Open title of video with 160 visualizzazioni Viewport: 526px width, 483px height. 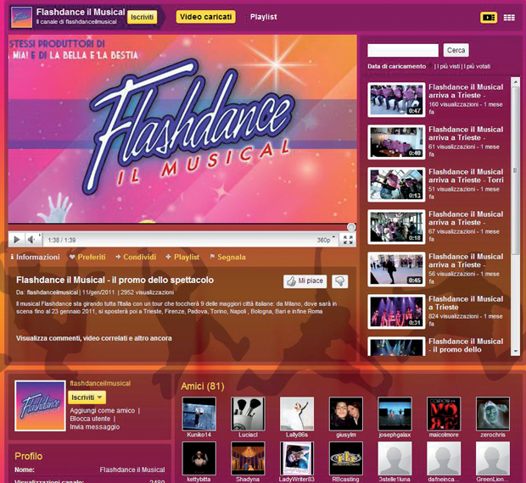pos(466,92)
